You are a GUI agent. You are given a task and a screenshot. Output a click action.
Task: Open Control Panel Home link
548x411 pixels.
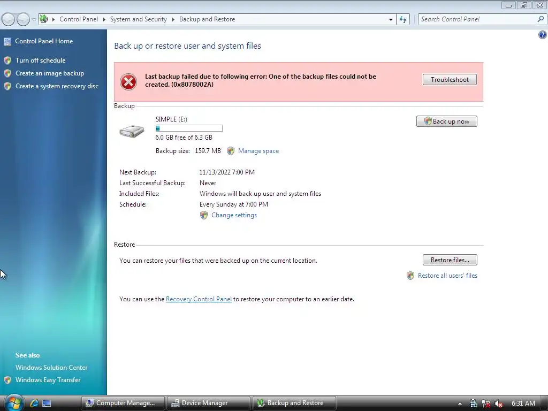44,41
